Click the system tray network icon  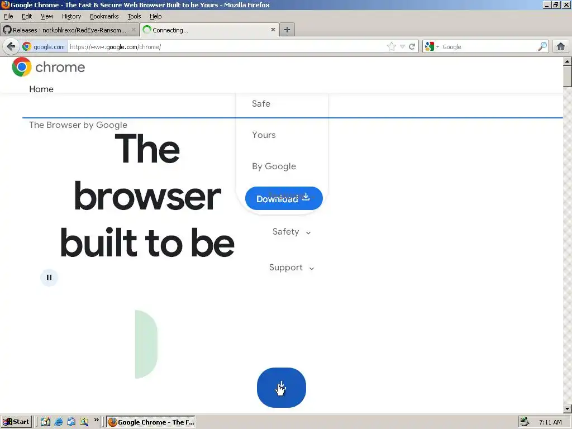click(x=525, y=422)
